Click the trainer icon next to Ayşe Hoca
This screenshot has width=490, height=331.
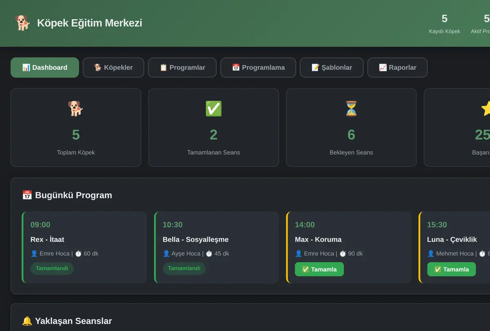click(x=166, y=253)
